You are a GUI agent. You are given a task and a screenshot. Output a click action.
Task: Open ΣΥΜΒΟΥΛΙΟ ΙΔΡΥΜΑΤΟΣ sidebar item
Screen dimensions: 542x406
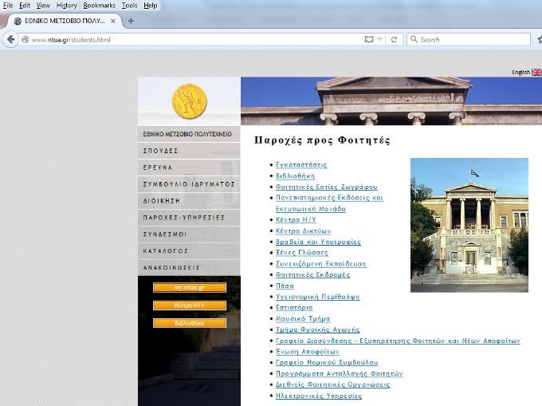point(189,184)
